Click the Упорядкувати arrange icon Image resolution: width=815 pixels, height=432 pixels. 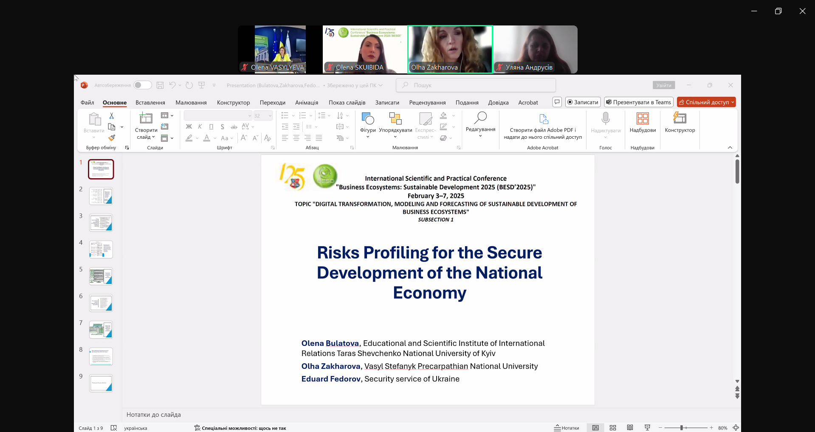click(395, 119)
